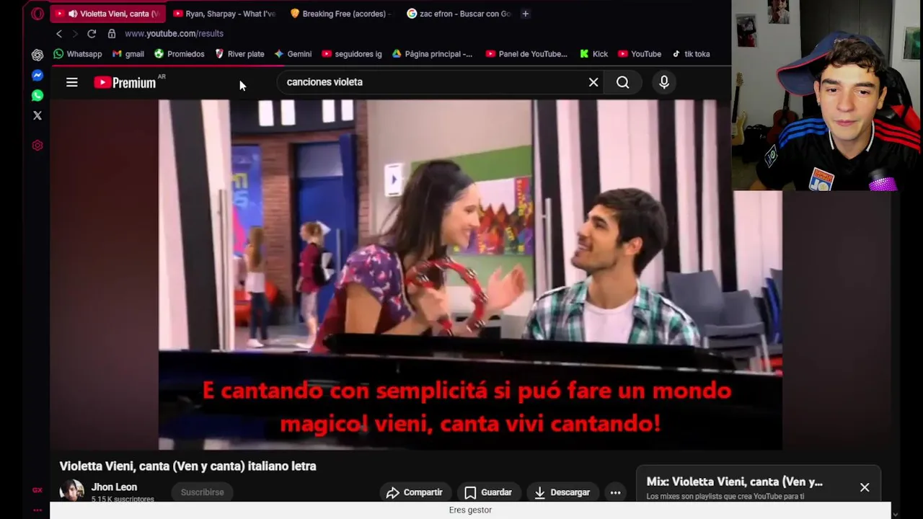Click the video title text
923x519 pixels.
pyautogui.click(x=187, y=466)
